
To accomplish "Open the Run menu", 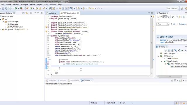I will pyautogui.click(x=46, y=5).
